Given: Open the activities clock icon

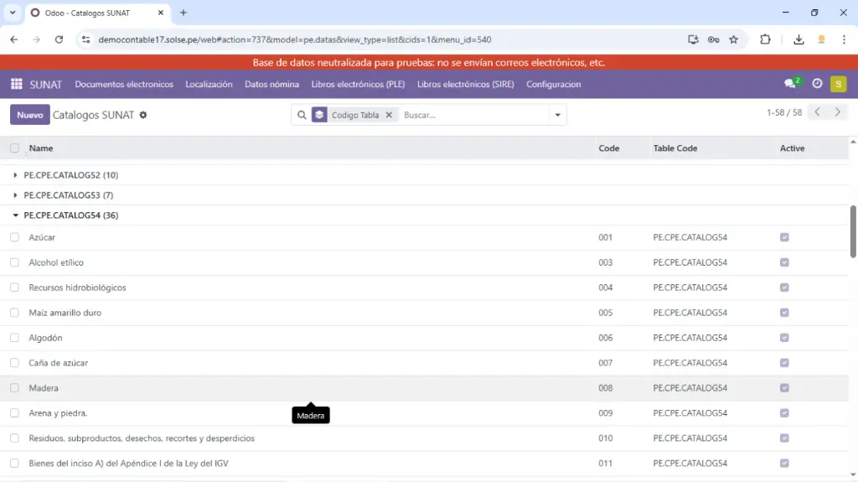Looking at the screenshot, I should (x=817, y=84).
